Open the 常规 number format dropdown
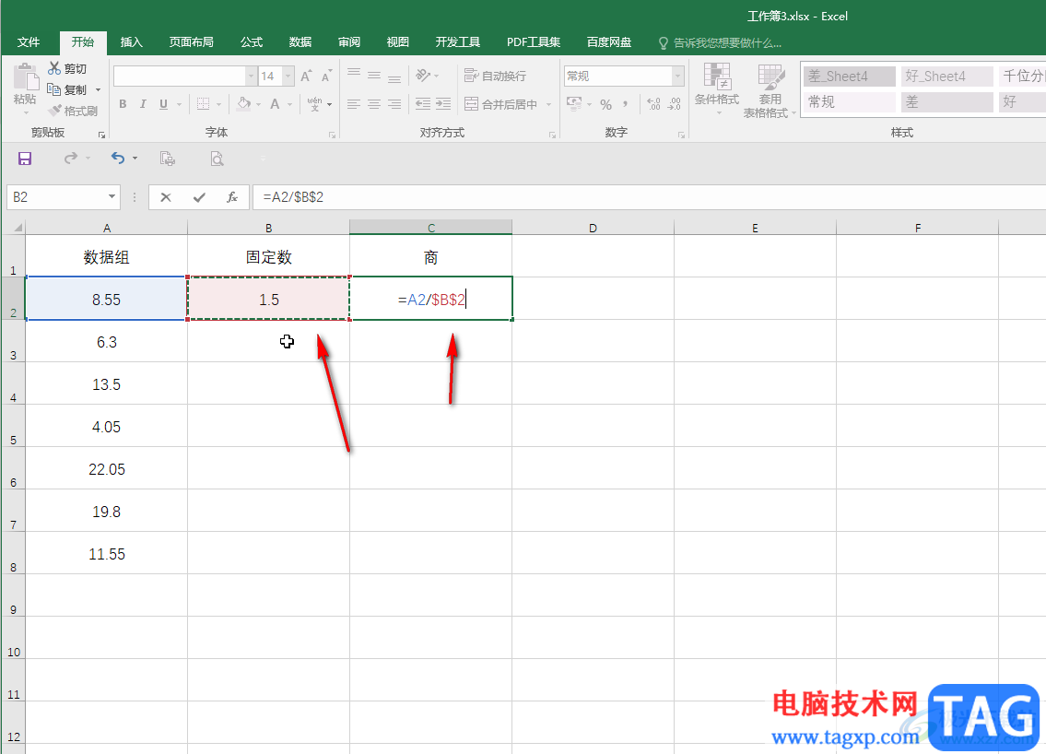 point(677,77)
